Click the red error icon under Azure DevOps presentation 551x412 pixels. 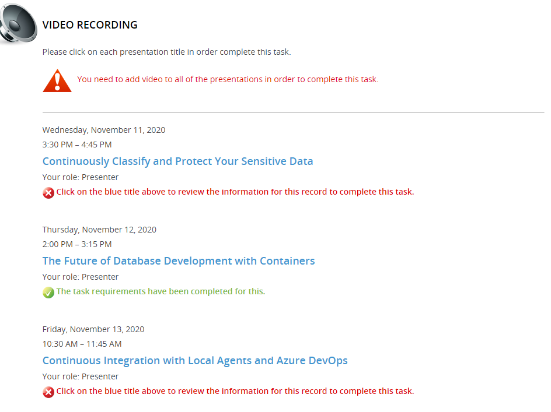48,392
